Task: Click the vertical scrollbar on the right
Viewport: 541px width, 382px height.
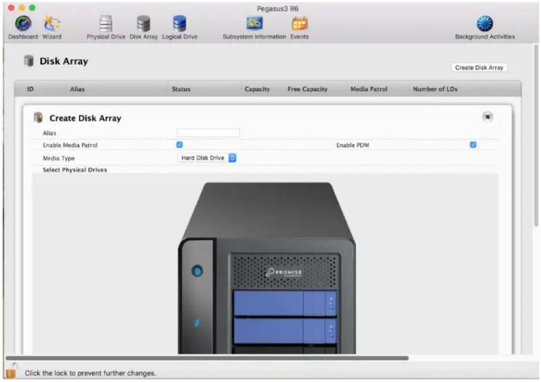Action: tap(536, 136)
